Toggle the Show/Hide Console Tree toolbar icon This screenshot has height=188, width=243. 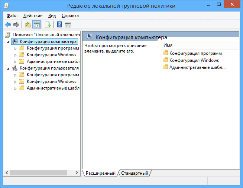click(x=36, y=24)
